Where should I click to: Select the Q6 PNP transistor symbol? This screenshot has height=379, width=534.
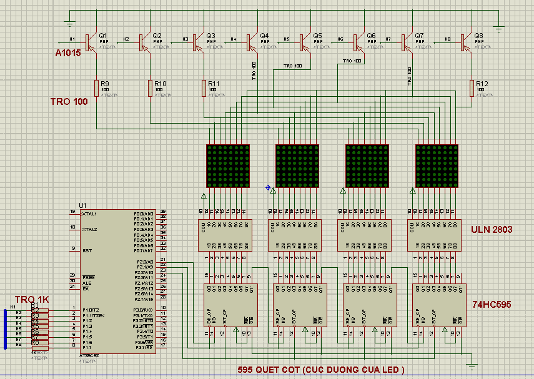click(x=359, y=43)
